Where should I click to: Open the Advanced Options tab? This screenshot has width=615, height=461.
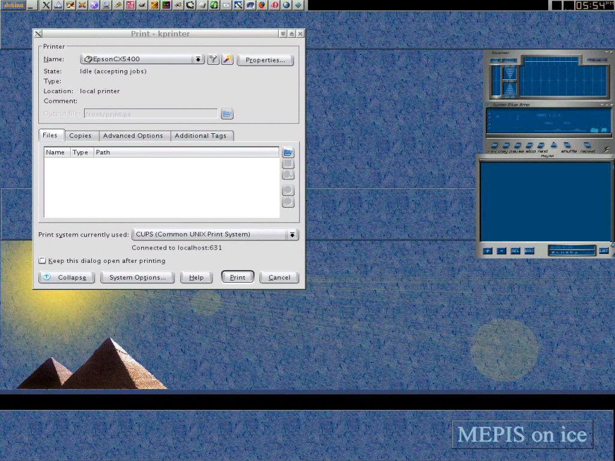pyautogui.click(x=133, y=136)
